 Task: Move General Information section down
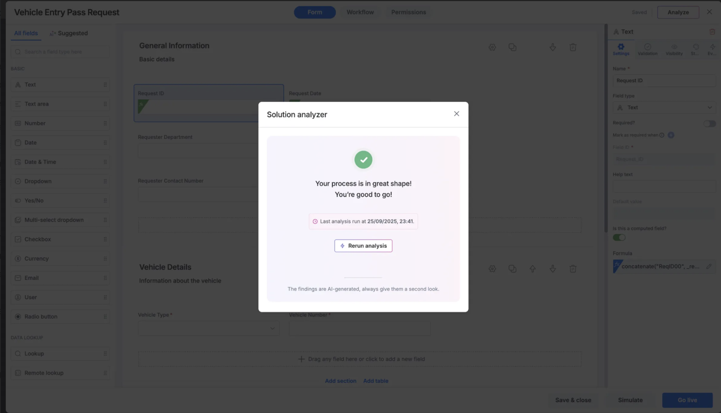pyautogui.click(x=552, y=47)
